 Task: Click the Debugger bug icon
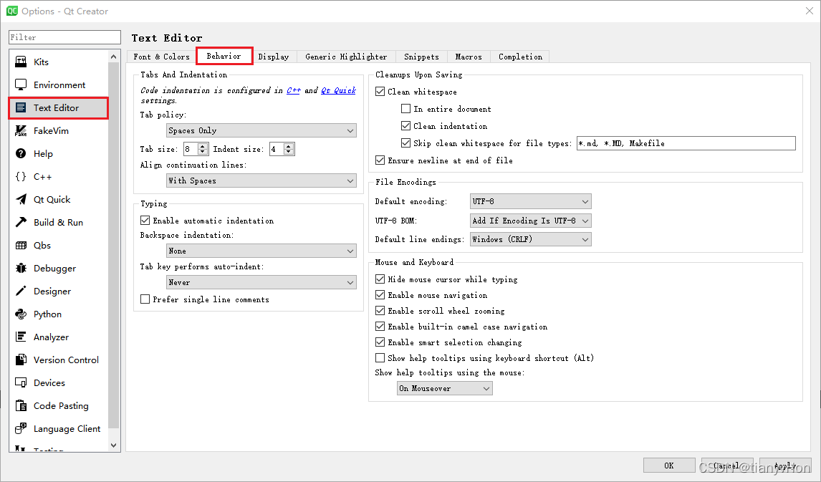pyautogui.click(x=21, y=268)
